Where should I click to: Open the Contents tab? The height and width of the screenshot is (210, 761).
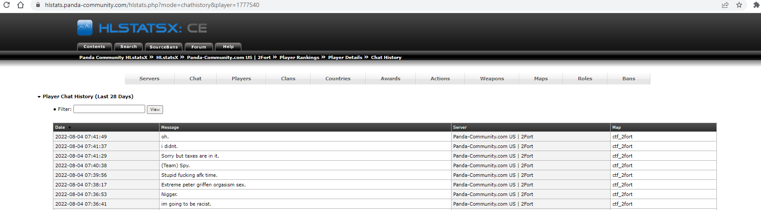click(x=94, y=47)
